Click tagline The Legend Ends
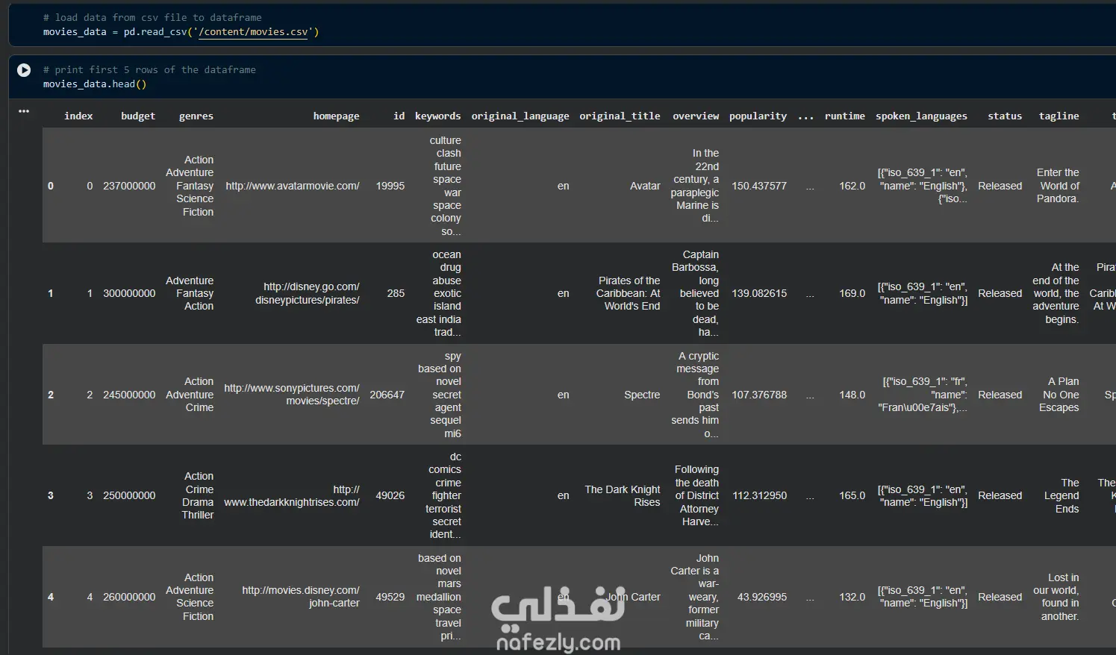 (x=1062, y=496)
